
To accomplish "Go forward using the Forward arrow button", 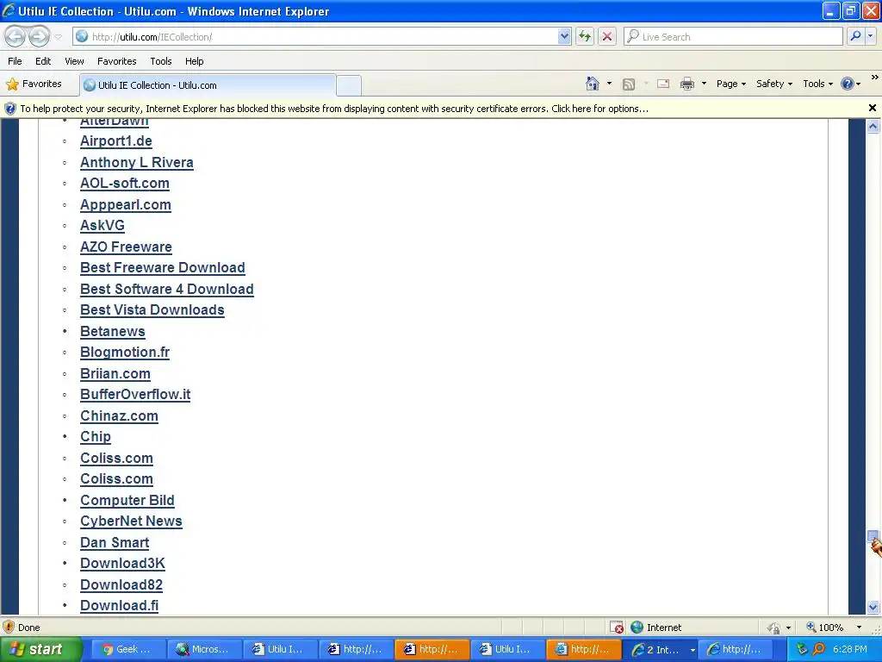I will pos(39,37).
